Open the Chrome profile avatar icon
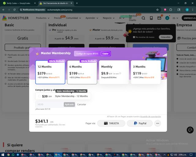This screenshot has width=196, height=157. [187, 10]
